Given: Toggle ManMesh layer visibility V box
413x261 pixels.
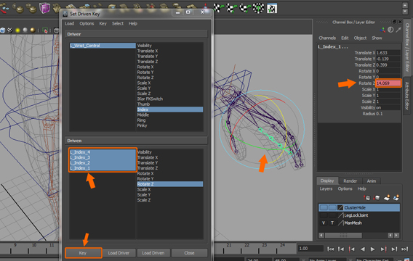Looking at the screenshot, I should pyautogui.click(x=324, y=223).
